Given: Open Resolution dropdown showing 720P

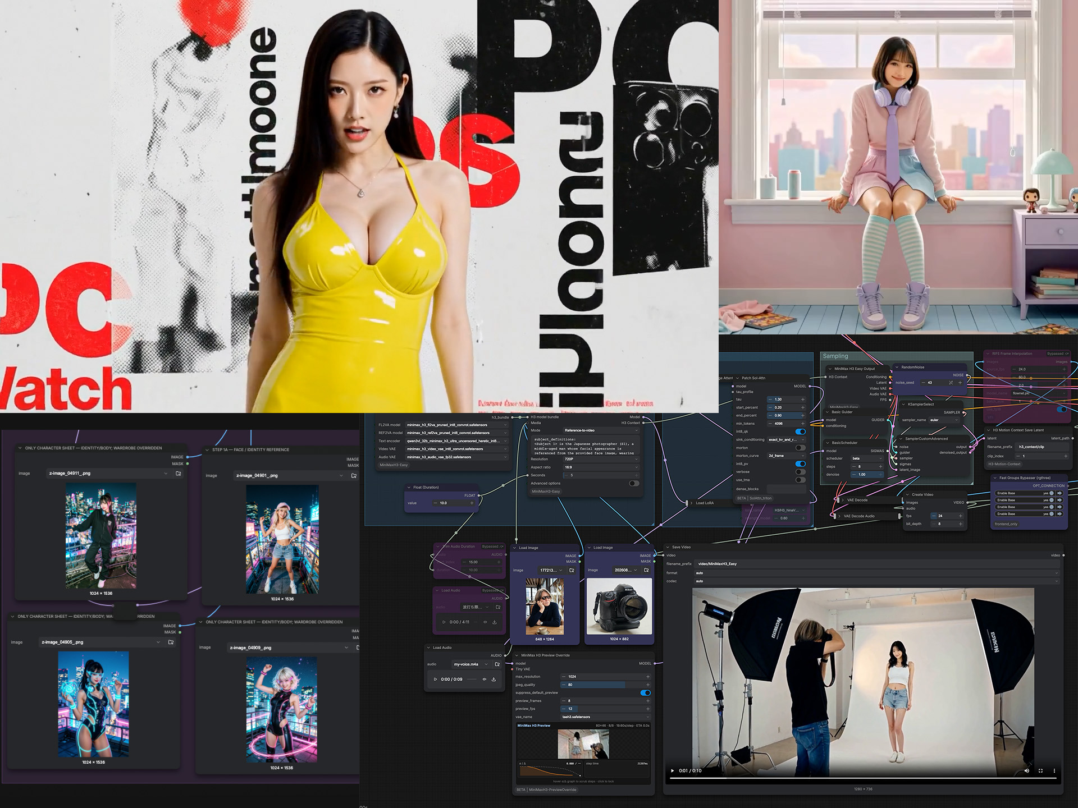Looking at the screenshot, I should [601, 459].
